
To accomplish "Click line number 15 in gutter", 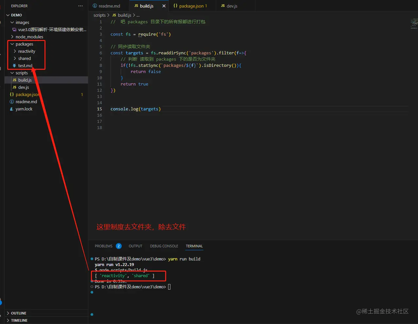I will point(99,109).
